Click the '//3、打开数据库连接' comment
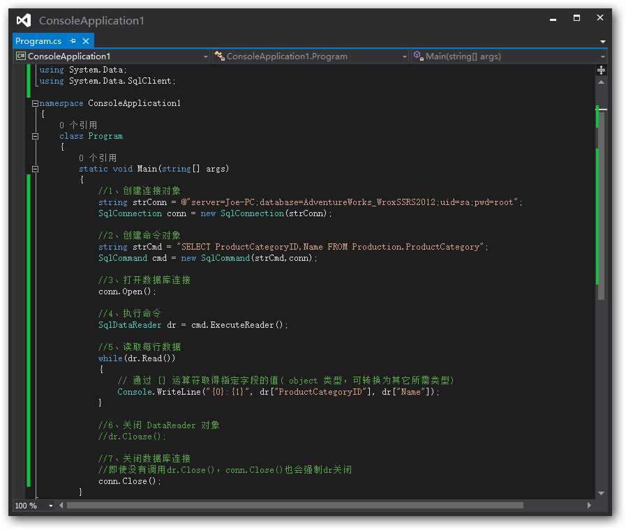The height and width of the screenshot is (530, 626). (x=144, y=280)
